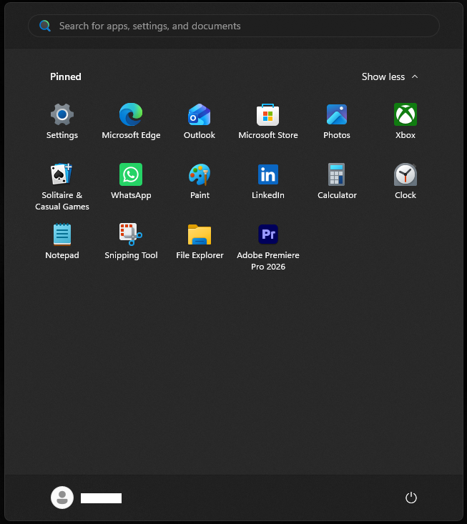Launch Notepad
Image resolution: width=467 pixels, height=524 pixels.
coord(62,242)
